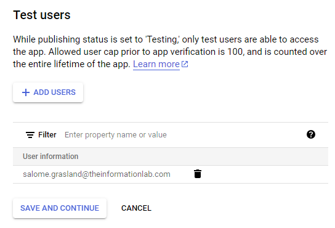Screen dimensions: 335x228
Task: Click the plus icon beside ADD USERS
Action: pyautogui.click(x=26, y=92)
